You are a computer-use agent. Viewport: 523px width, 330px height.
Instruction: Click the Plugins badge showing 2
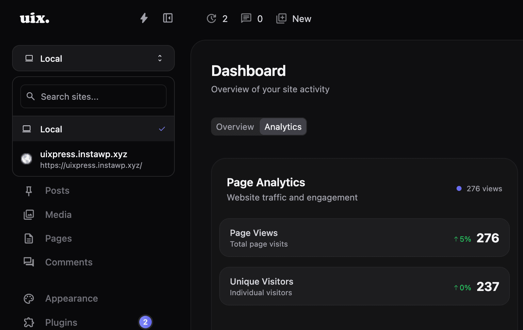pyautogui.click(x=145, y=322)
